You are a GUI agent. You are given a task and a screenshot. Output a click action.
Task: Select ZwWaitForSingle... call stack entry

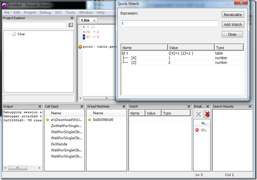[x=66, y=126]
